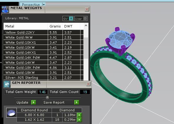Click the Gem Reporter panel icon
Screen dimensions: 174x124
[7, 84]
